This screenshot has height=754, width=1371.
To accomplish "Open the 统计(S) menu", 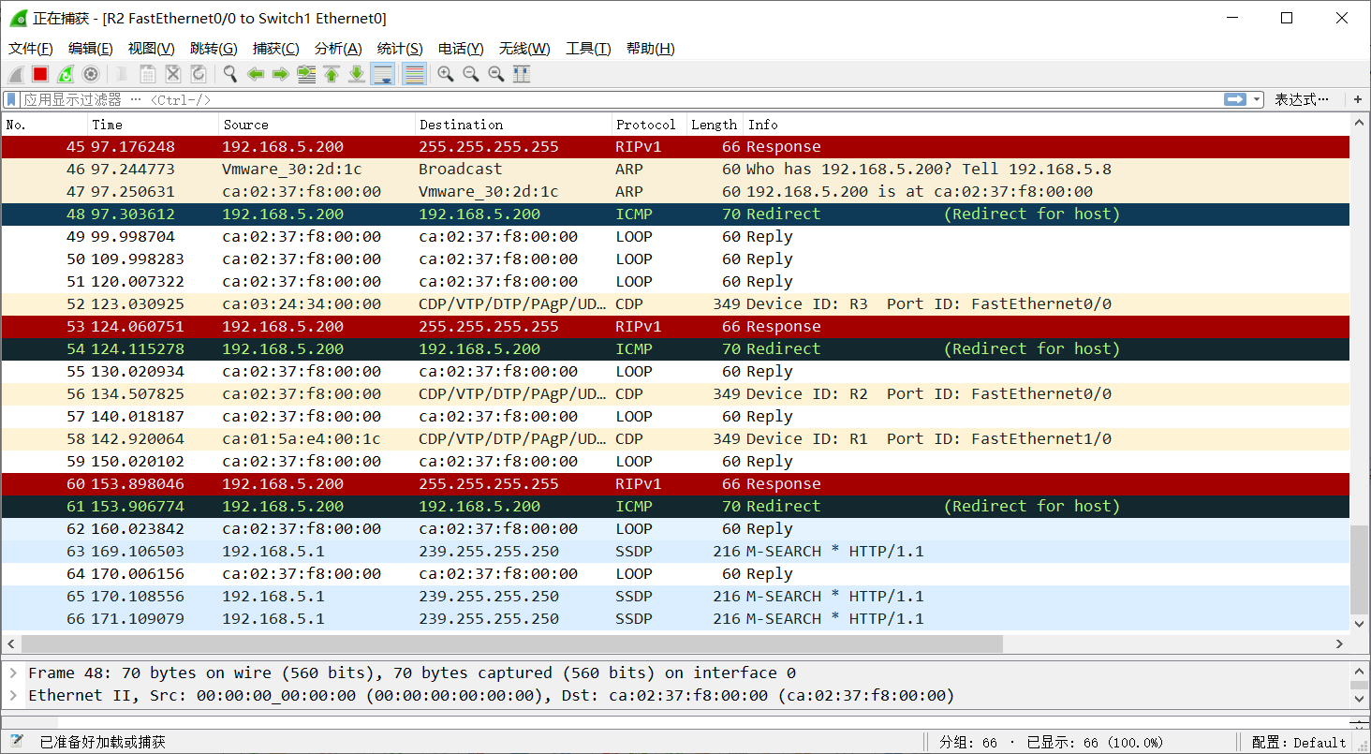I will click(400, 49).
